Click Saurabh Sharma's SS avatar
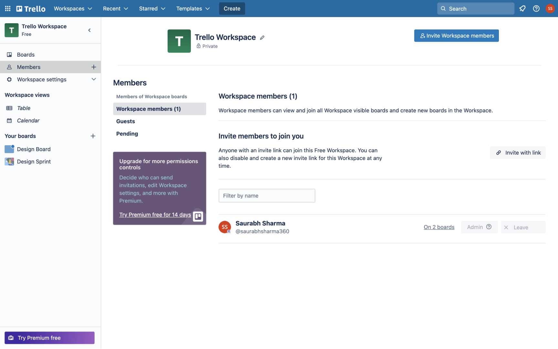The image size is (558, 349). (x=225, y=227)
